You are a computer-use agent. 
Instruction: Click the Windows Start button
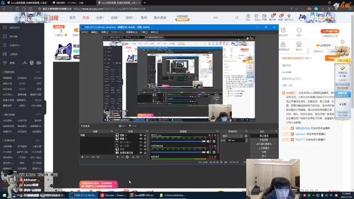(4, 195)
